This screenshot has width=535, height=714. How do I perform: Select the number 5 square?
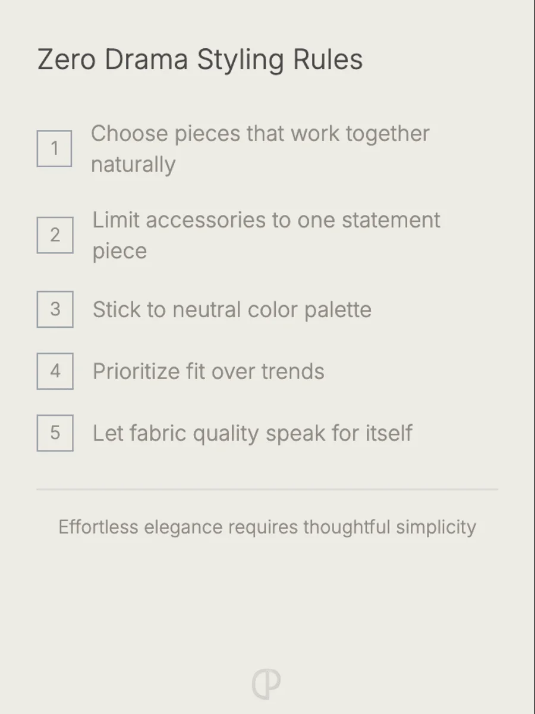click(55, 433)
